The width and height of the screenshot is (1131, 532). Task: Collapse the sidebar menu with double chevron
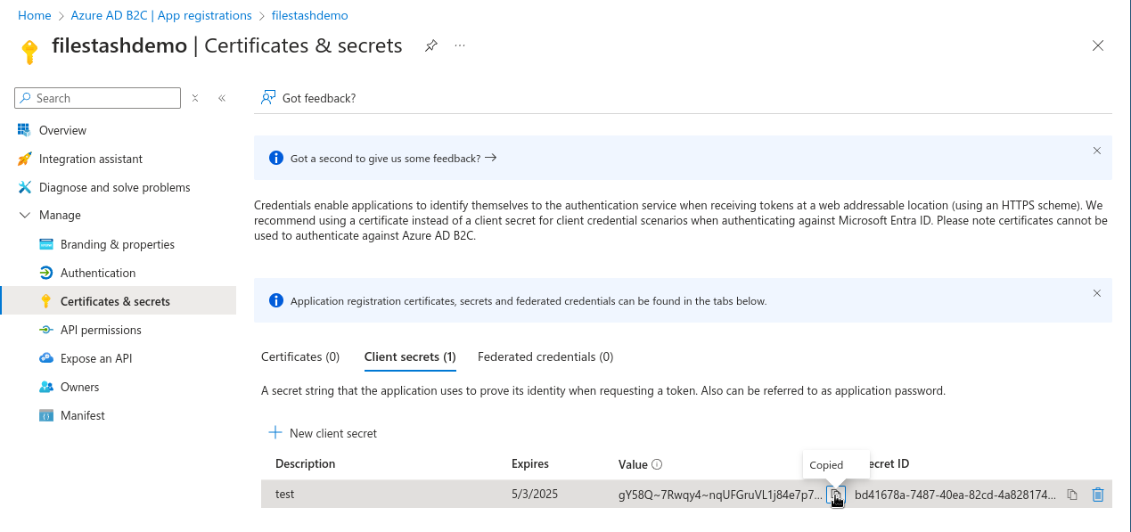(x=222, y=98)
